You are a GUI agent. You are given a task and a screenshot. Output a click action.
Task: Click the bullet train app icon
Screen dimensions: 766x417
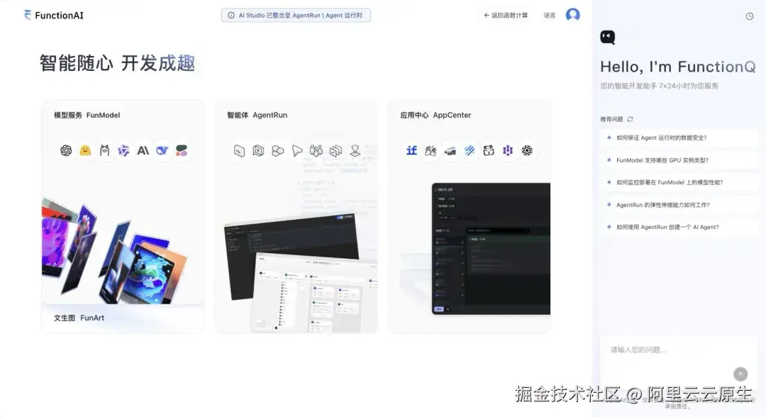[450, 151]
